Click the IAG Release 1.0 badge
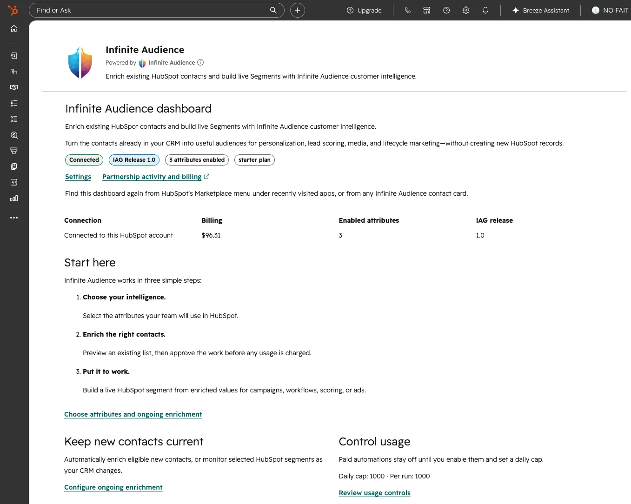Image resolution: width=631 pixels, height=504 pixels. pos(134,160)
